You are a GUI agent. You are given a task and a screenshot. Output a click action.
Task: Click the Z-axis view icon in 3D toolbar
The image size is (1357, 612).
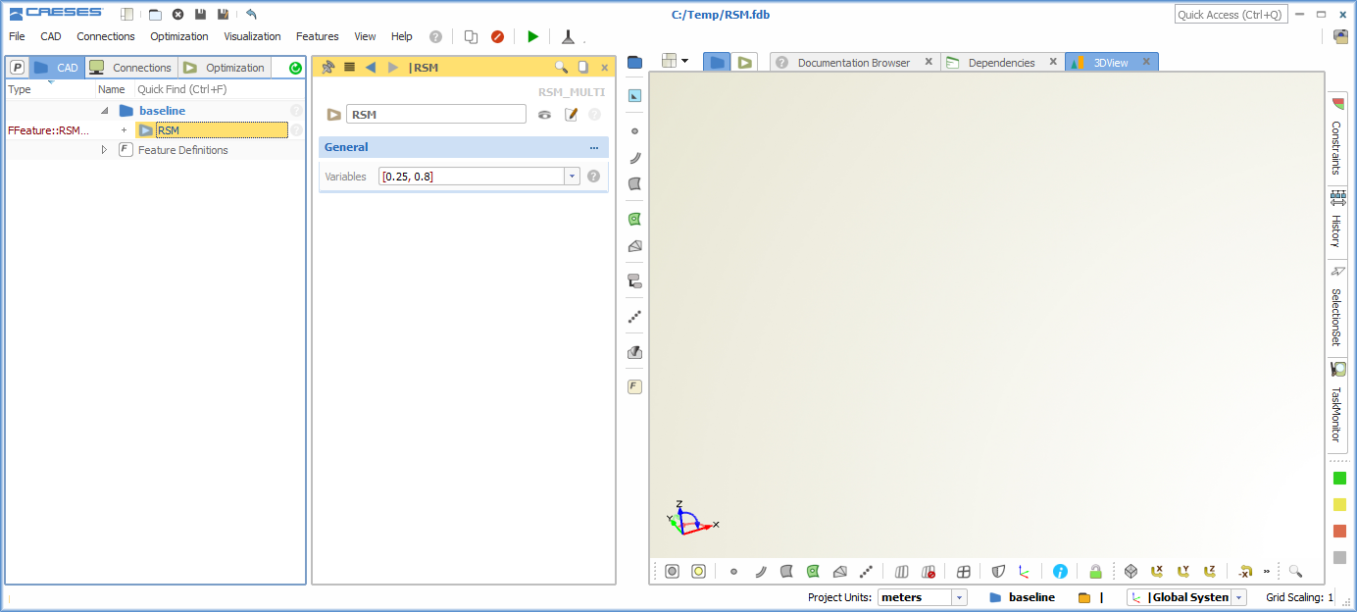pyautogui.click(x=1210, y=571)
